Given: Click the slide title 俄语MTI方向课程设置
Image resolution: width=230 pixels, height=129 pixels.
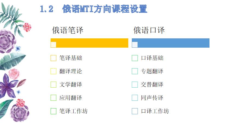Looking at the screenshot, I should 94,9.
